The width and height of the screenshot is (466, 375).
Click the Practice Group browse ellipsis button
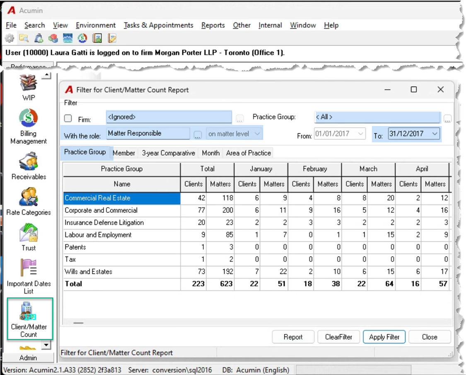pyautogui.click(x=447, y=119)
